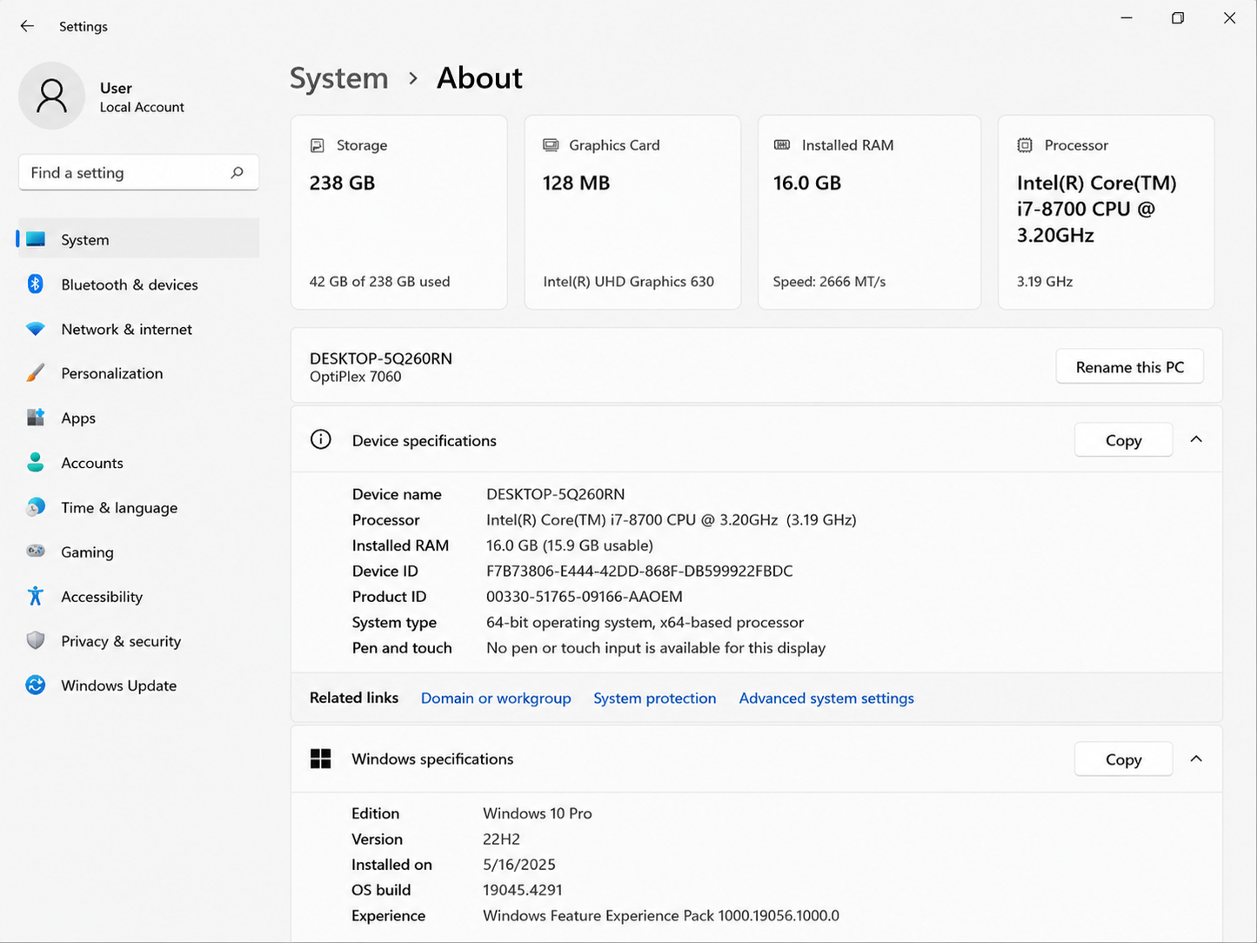Click the Find a setting field

click(138, 172)
